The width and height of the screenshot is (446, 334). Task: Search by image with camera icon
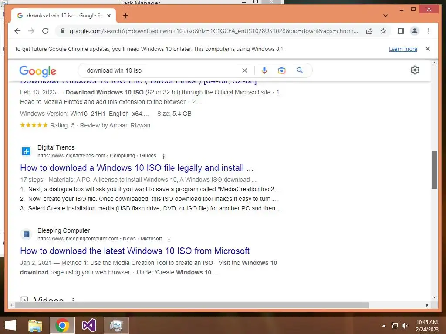tap(282, 70)
